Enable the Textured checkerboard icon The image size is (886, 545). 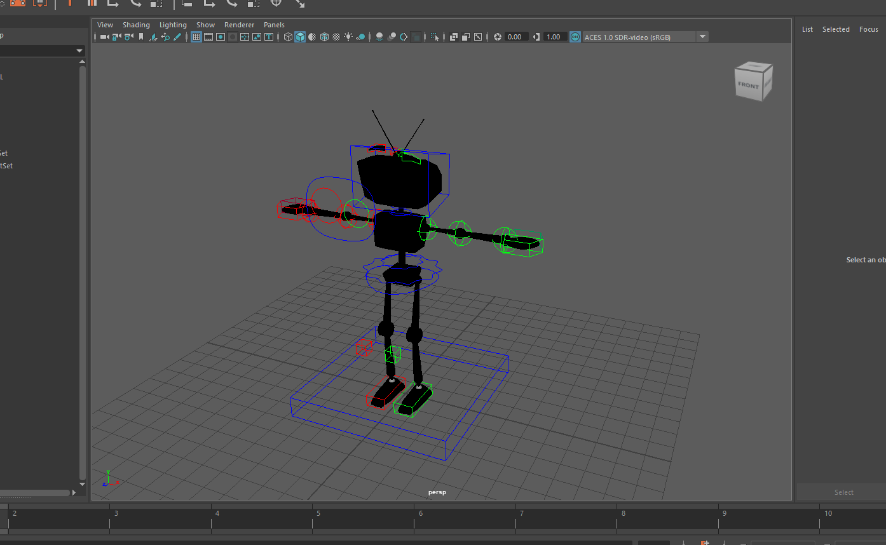click(336, 37)
